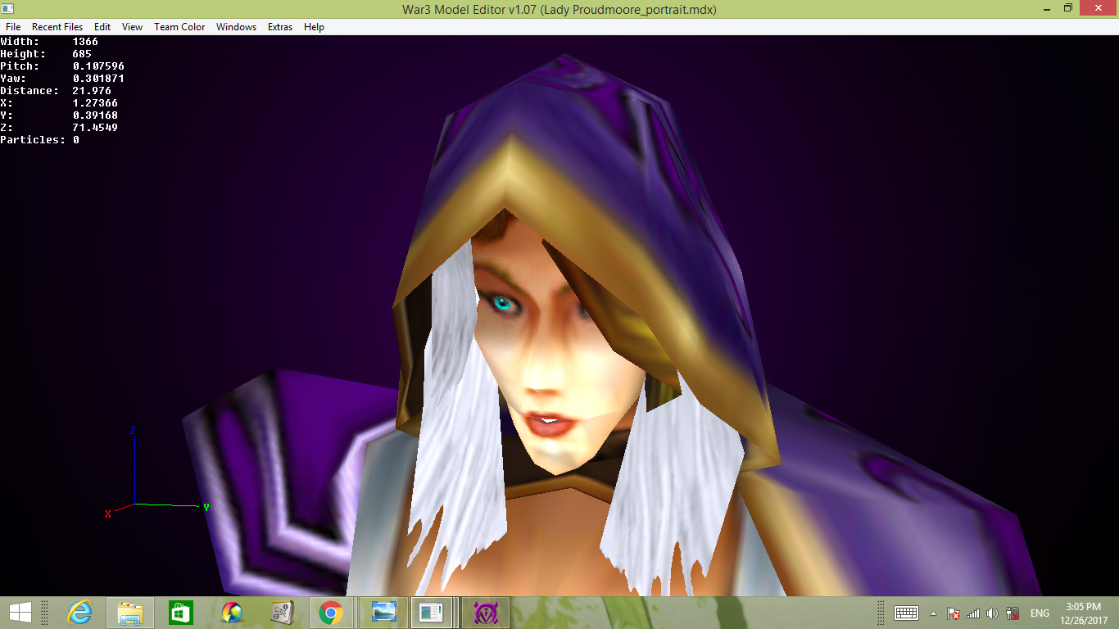Click the Pitch value 0.107596
The width and height of the screenshot is (1119, 629).
point(98,66)
